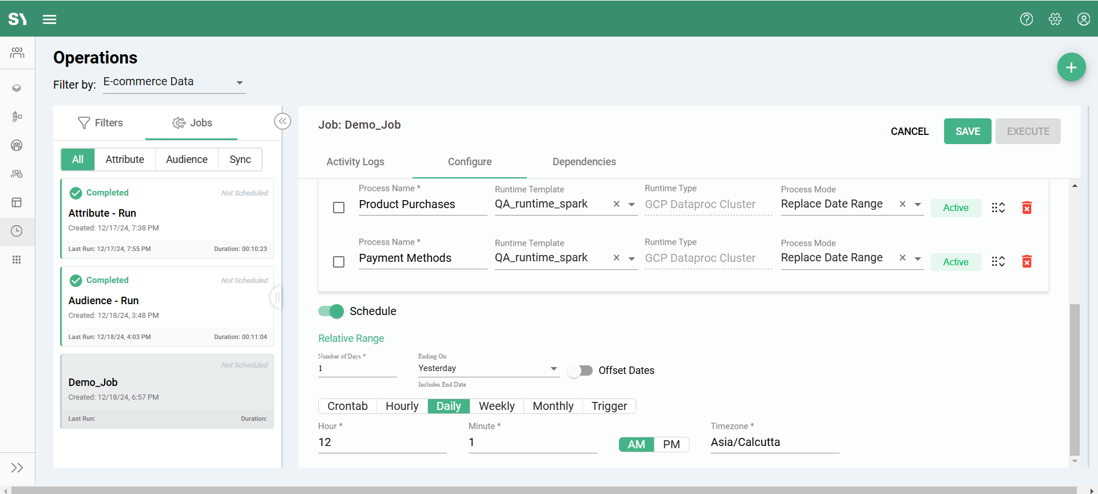The width and height of the screenshot is (1098, 494).
Task: Disable the Schedule toggle switch
Action: (x=331, y=311)
